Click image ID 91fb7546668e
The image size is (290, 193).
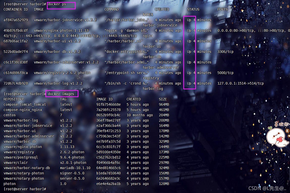(x=108, y=104)
